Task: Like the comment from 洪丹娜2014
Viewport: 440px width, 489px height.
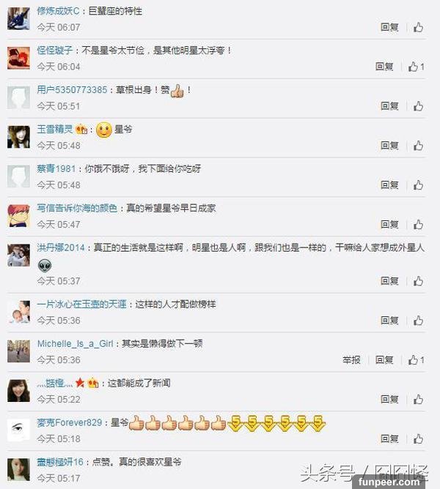Action: click(418, 281)
